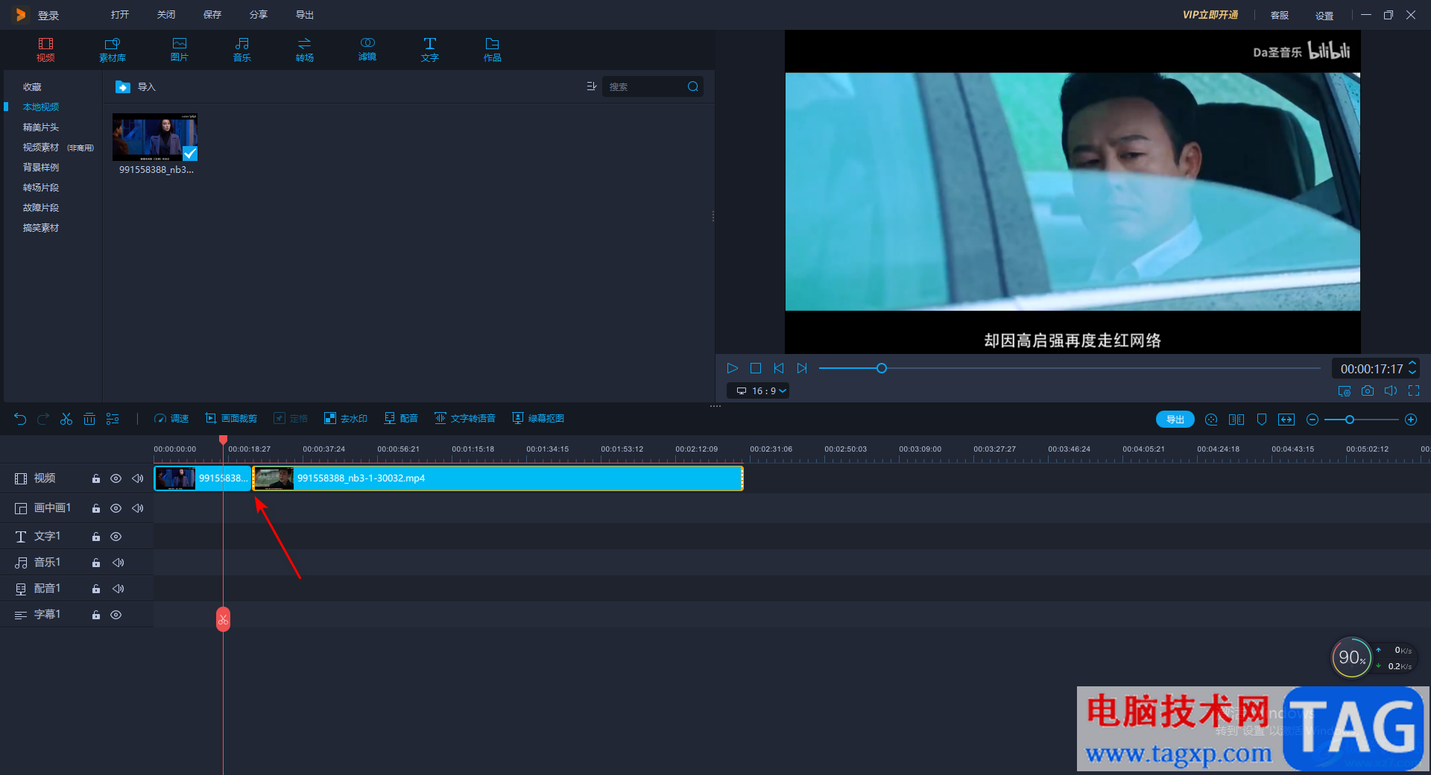Click the blue 导出 export button
Viewport: 1431px width, 775px height.
1175,420
